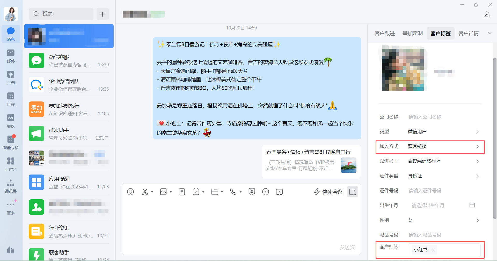Screen dimensions: 497x261
Task: Switch to the 客户跟进 tab
Action: pos(385,33)
